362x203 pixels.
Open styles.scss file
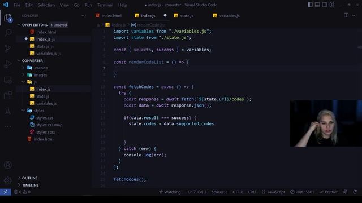(x=45, y=132)
